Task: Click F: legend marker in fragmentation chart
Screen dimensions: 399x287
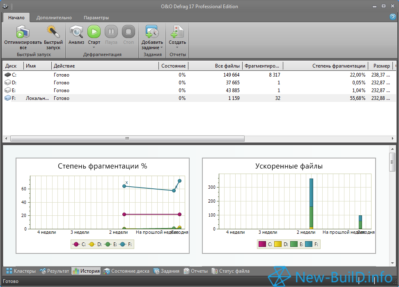Action: [x=123, y=244]
